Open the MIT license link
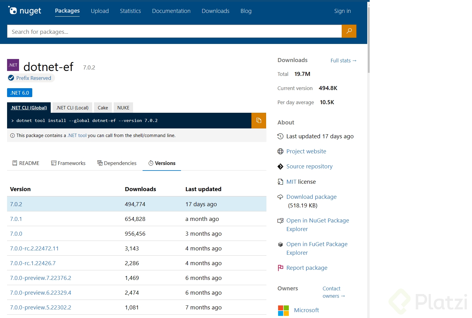Screen dimensions: 472x318 coord(291,182)
